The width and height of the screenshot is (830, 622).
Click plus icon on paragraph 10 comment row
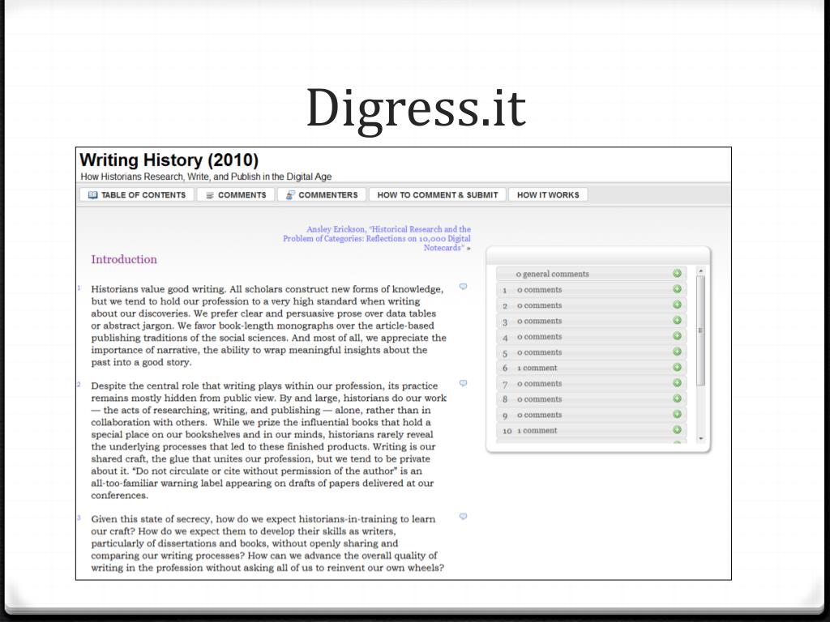[677, 430]
